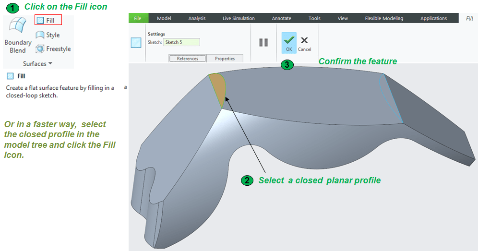This screenshot has width=478, height=251.
Task: Click the green OK checkmark
Action: pos(289,42)
